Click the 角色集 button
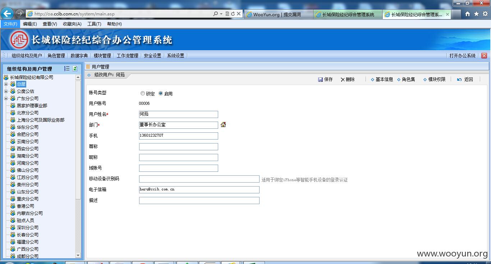 (x=406, y=80)
